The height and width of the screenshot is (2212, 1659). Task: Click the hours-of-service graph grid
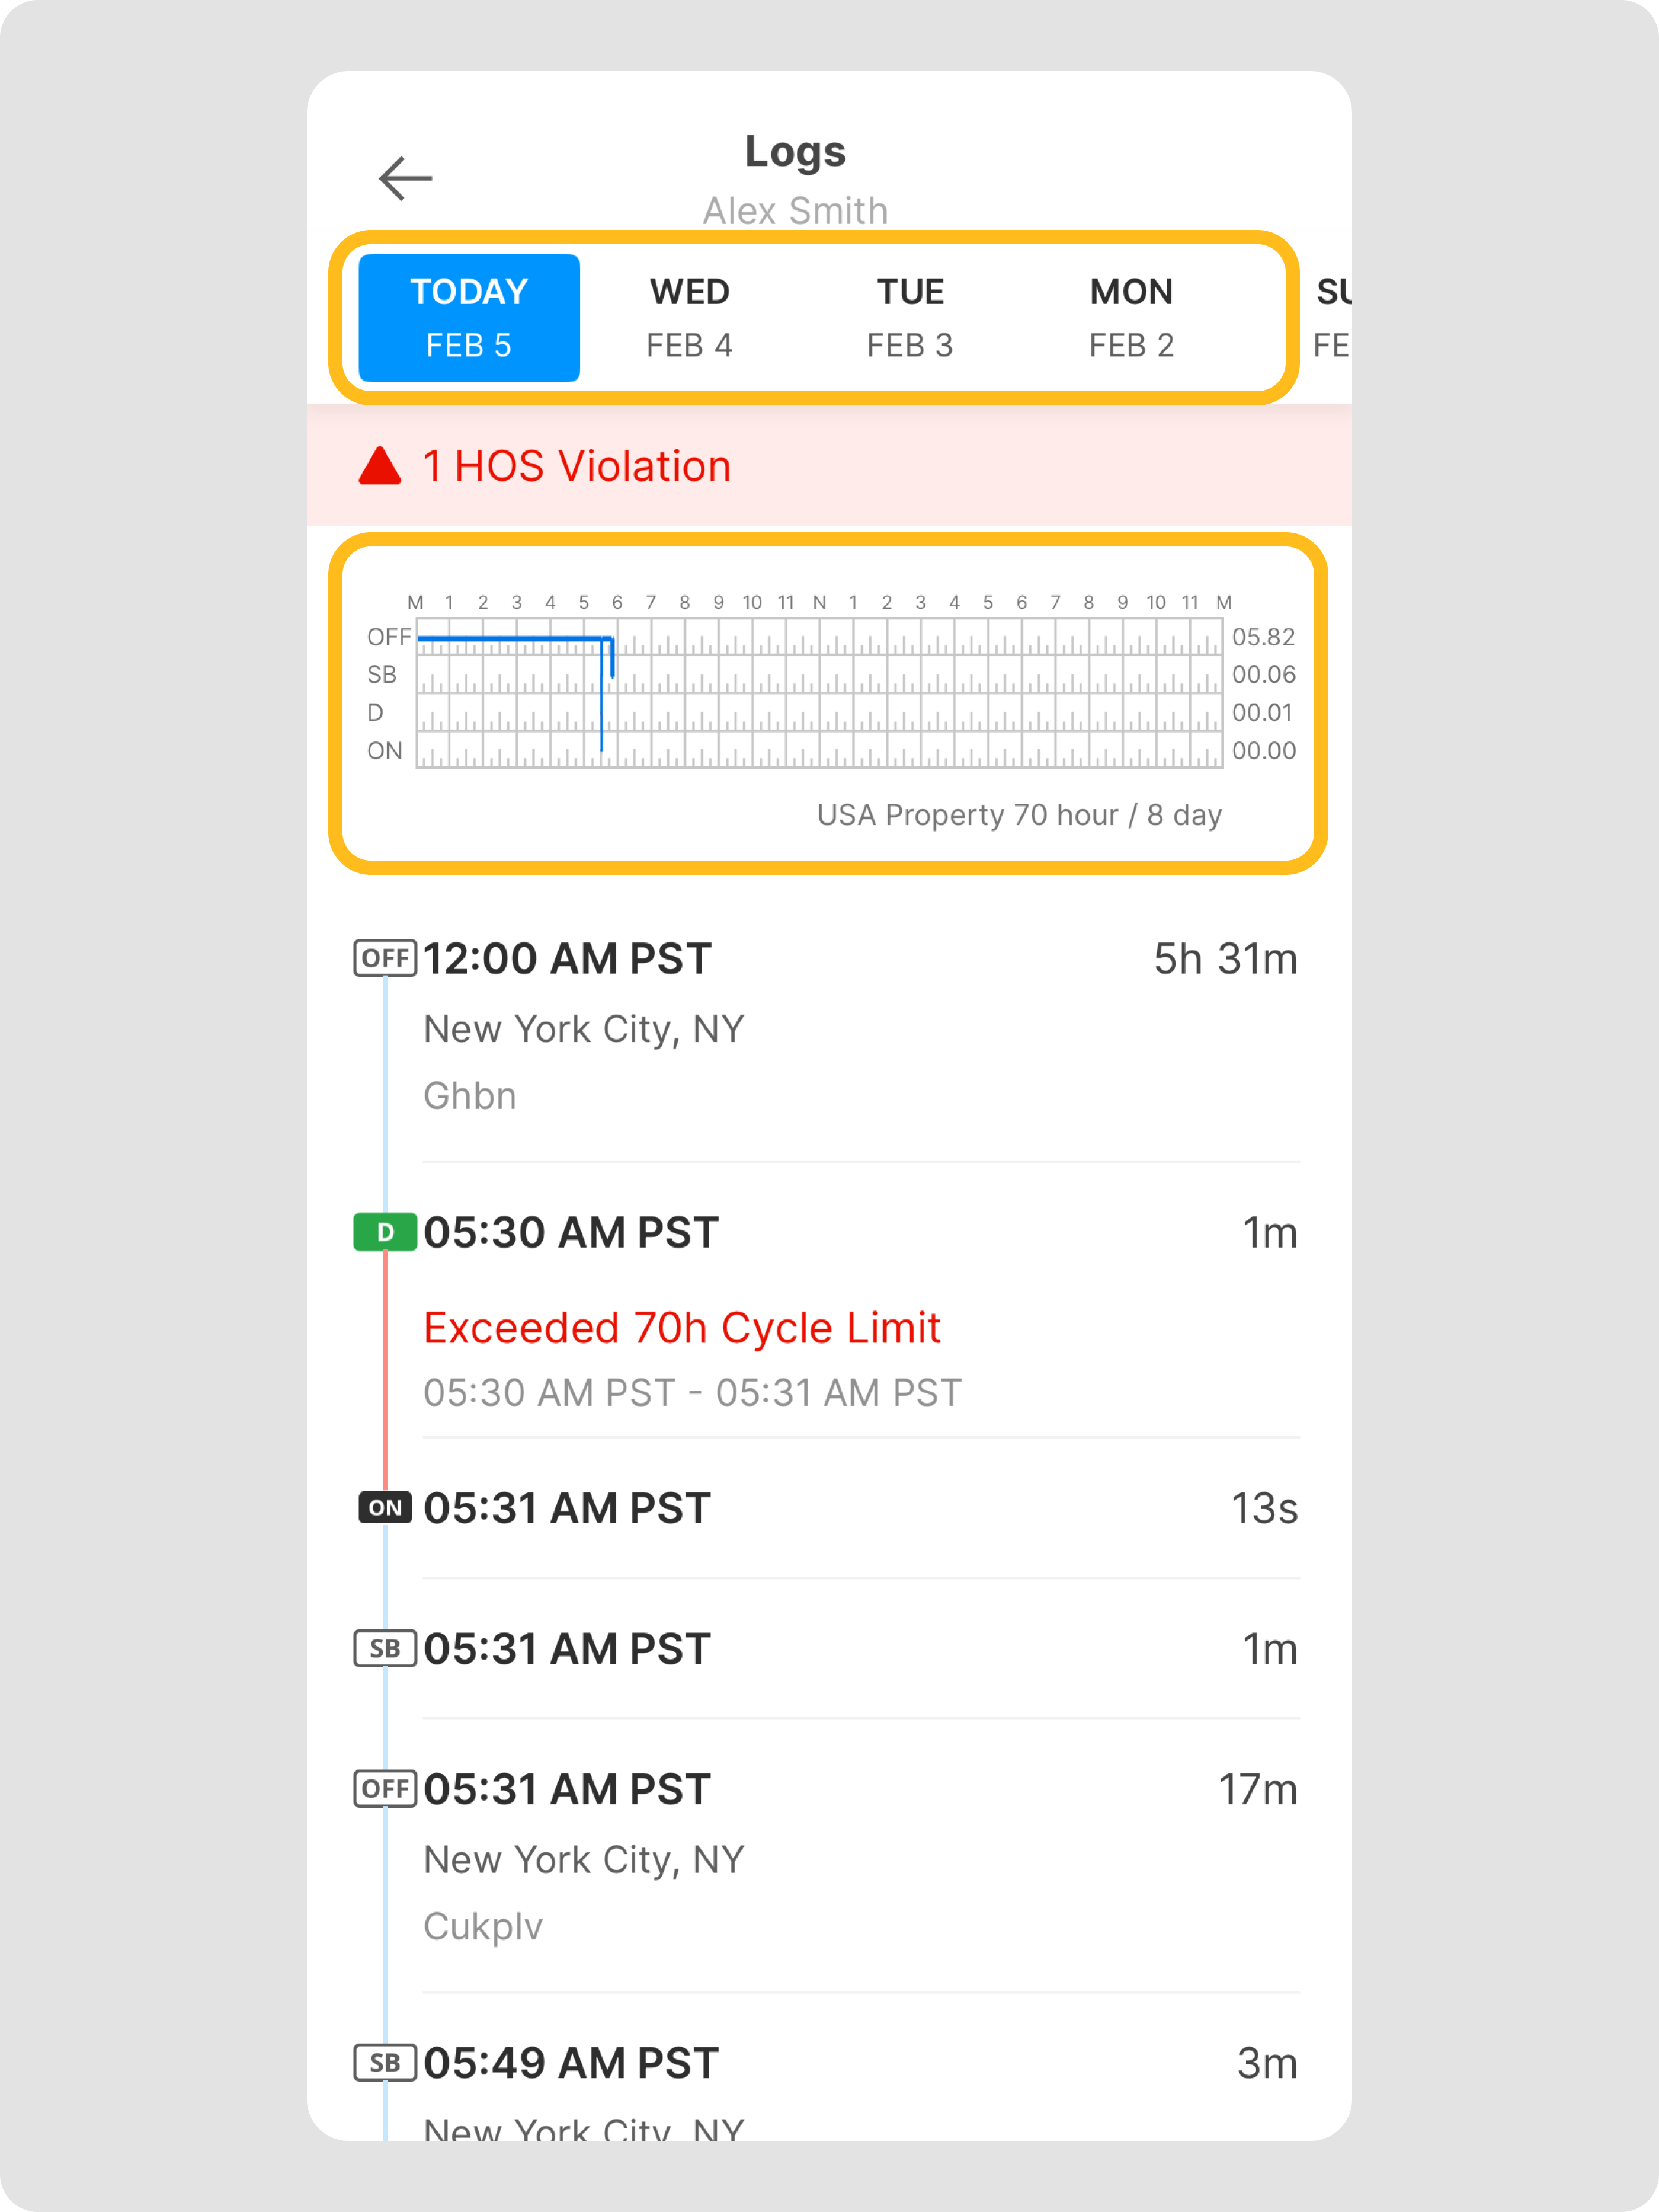(819, 693)
